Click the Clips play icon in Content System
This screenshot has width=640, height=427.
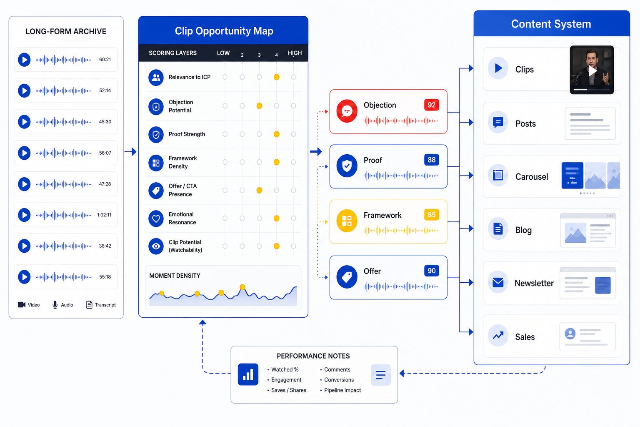pyautogui.click(x=498, y=68)
